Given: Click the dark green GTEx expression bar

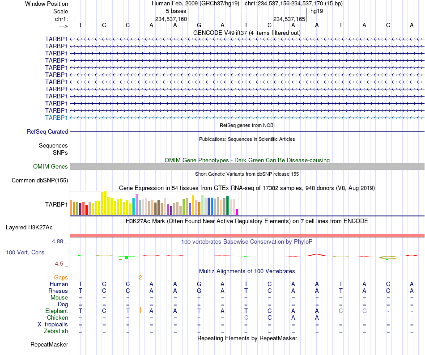Looking at the screenshot, I should click(228, 206).
